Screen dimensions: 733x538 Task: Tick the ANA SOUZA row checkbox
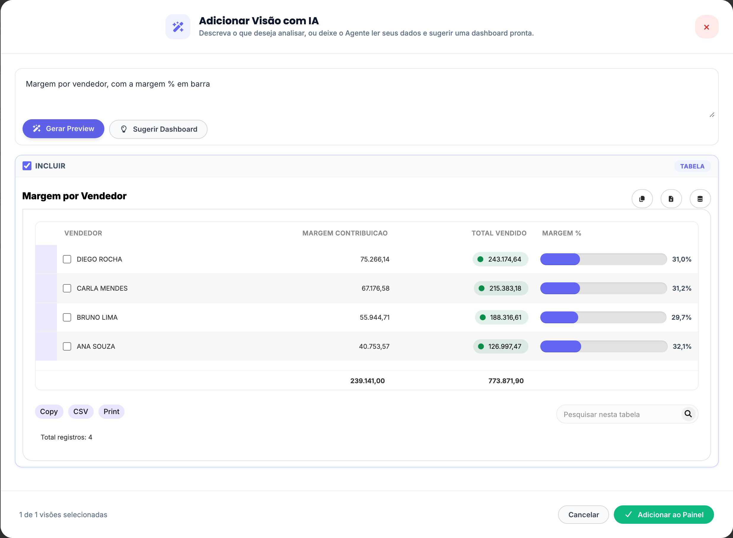(67, 346)
